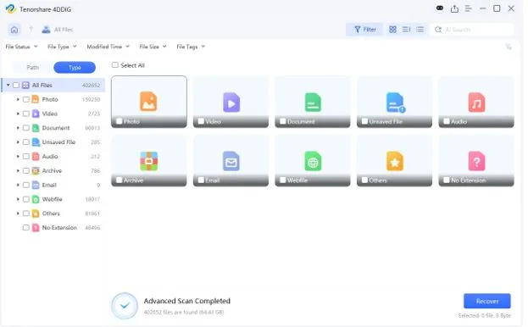This screenshot has height=327, width=528.
Task: Tick the Photo checkbox in sidebar
Action: coord(26,99)
